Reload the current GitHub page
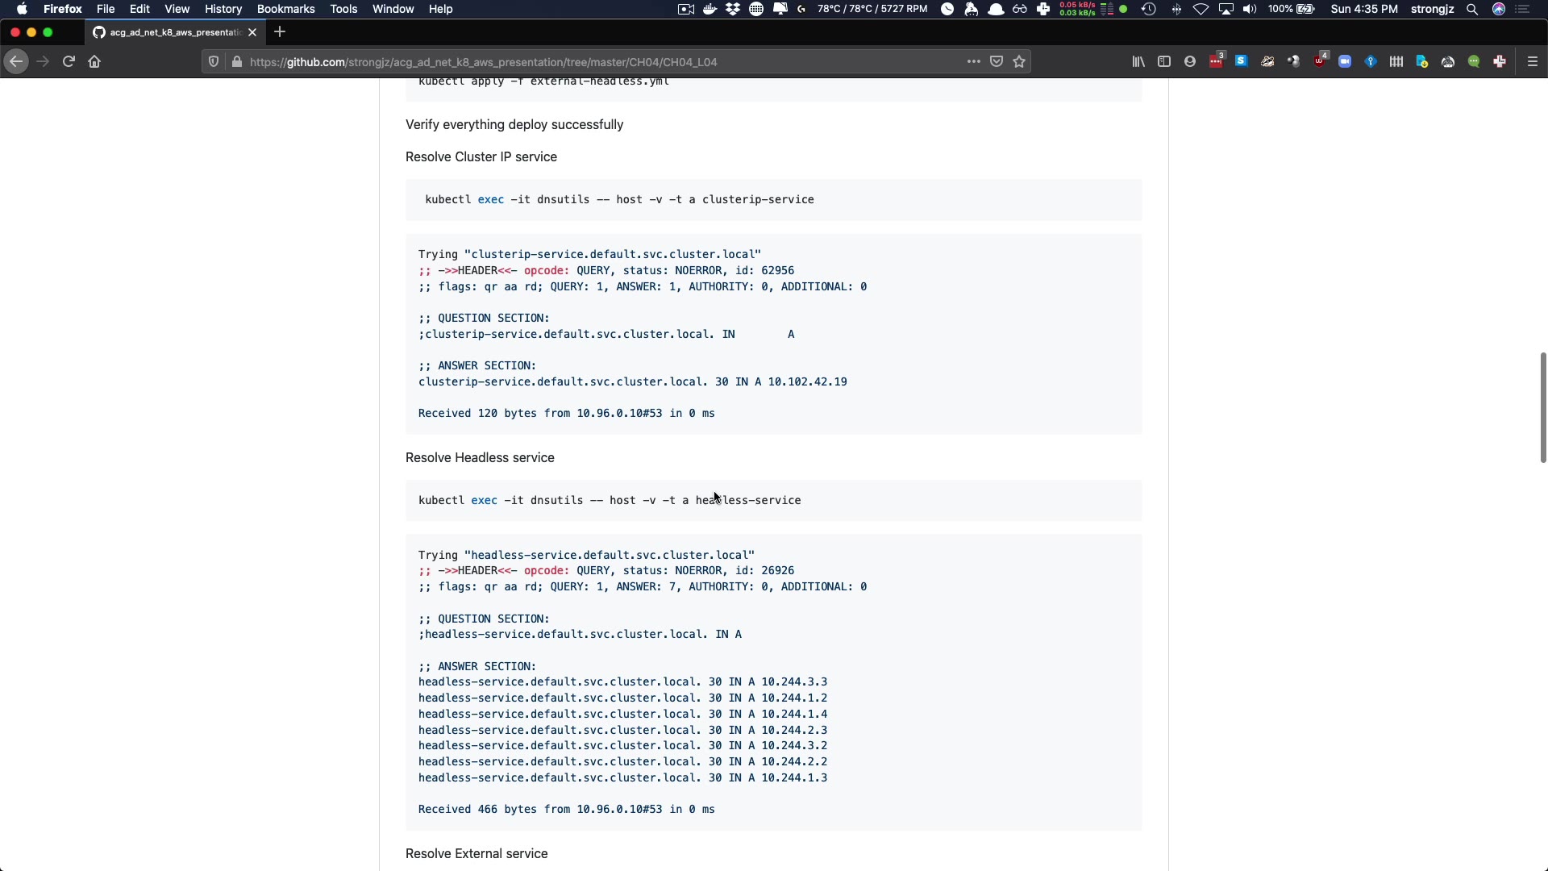This screenshot has width=1548, height=871. (x=69, y=61)
